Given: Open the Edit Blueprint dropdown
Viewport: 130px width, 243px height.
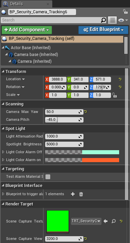Looking at the screenshot, I should pyautogui.click(x=103, y=30).
